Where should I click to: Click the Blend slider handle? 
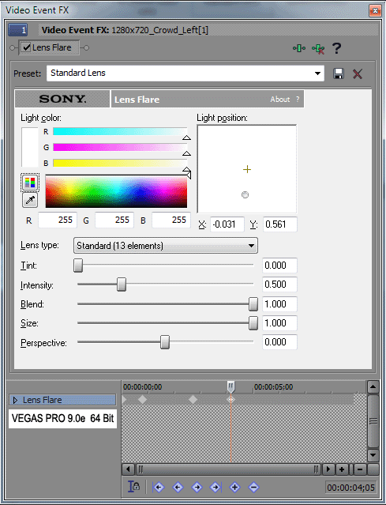point(253,304)
